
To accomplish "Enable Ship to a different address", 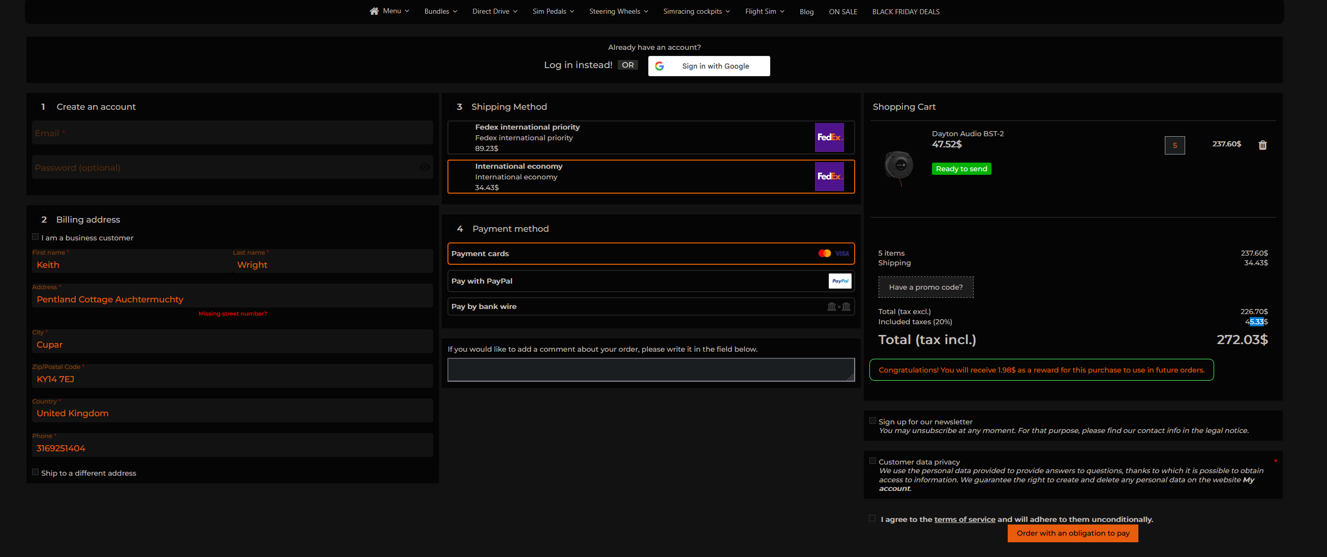I will (36, 472).
